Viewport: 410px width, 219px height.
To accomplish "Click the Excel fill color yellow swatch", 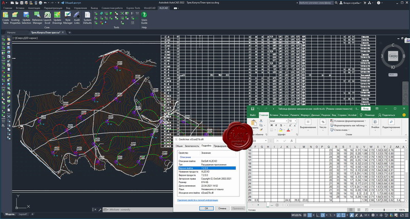I will coord(280,130).
